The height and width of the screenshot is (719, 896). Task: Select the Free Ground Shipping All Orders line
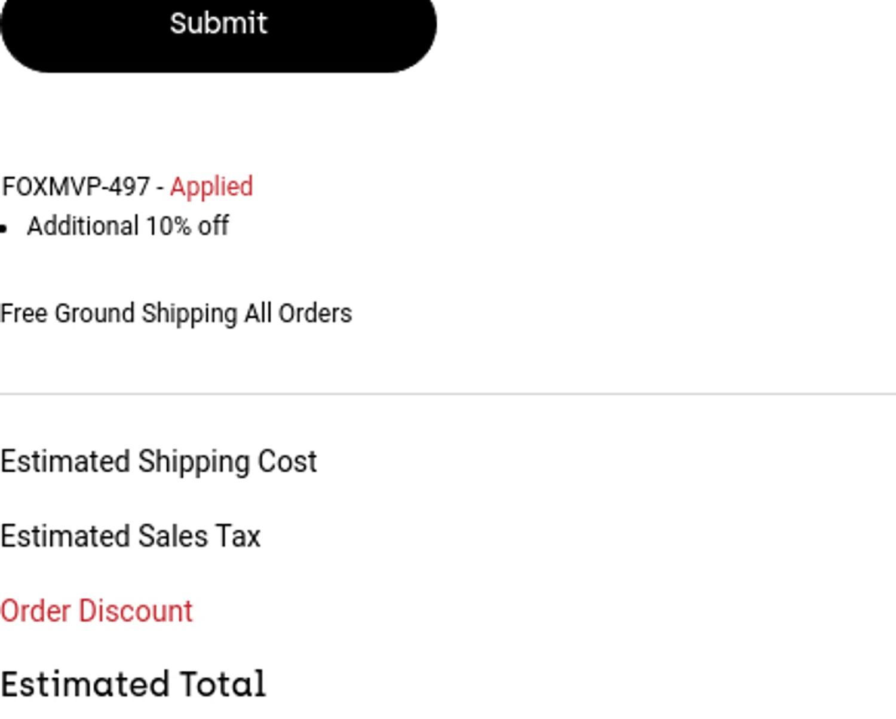click(176, 314)
